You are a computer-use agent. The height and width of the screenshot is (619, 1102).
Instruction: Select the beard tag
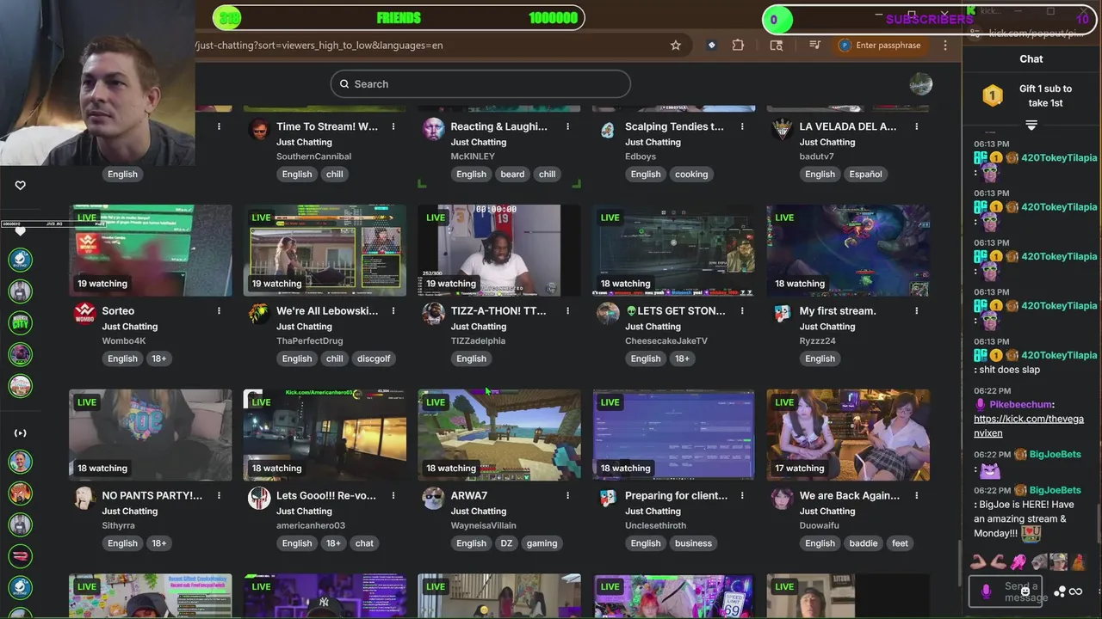512,174
